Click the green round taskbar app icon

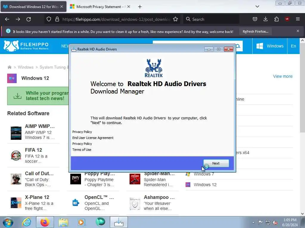coord(100,222)
